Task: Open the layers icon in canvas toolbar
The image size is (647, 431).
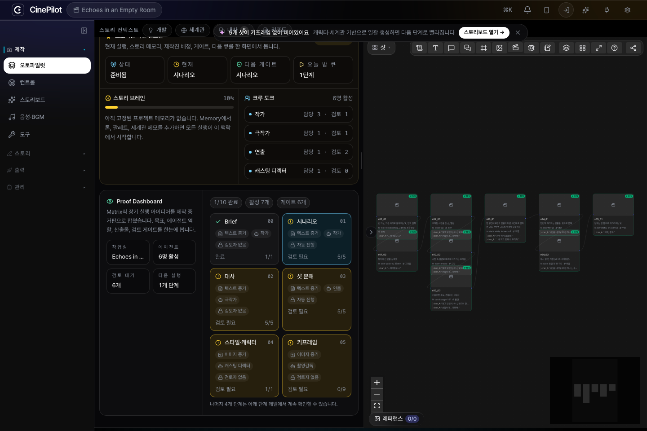Action: [566, 48]
